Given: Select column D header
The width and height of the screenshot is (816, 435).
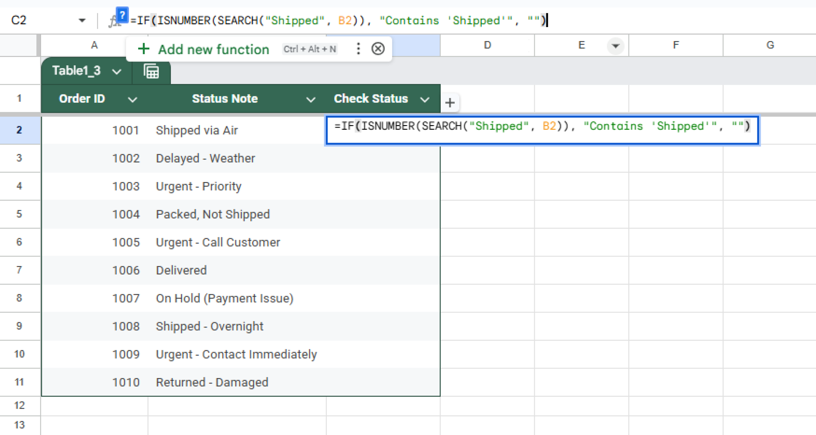Looking at the screenshot, I should (487, 45).
